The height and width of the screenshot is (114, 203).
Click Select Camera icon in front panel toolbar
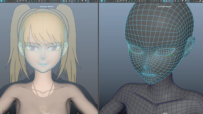17,1
